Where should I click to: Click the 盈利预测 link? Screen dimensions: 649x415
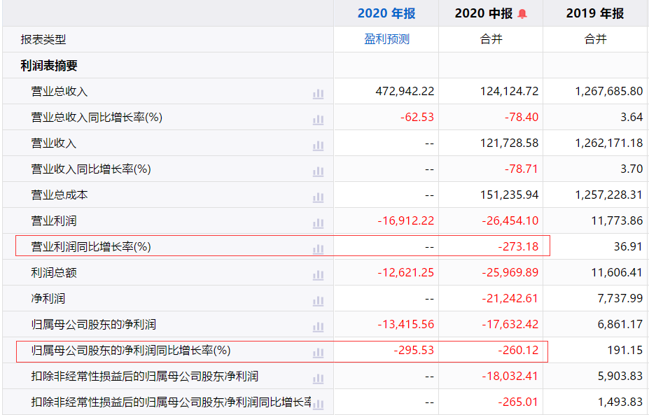tap(386, 39)
